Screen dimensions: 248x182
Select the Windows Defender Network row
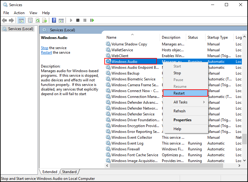[x=173, y=108]
